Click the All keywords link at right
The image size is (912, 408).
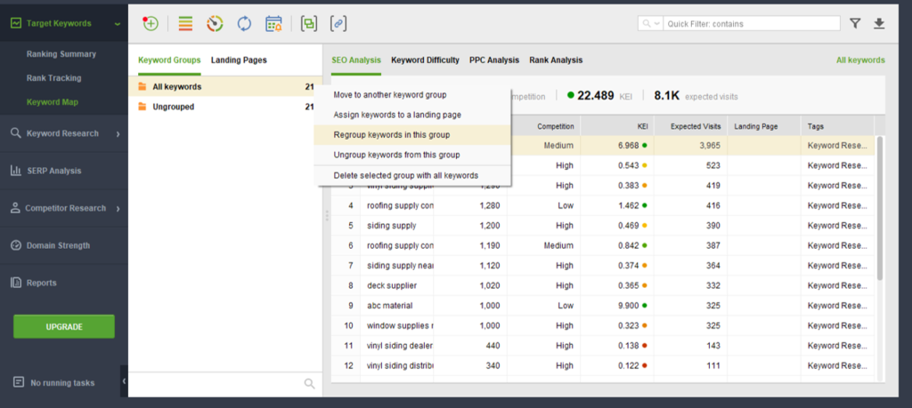click(861, 60)
